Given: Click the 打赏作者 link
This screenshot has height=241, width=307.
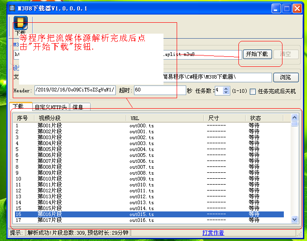Looking at the screenshot, I should [x=213, y=233].
